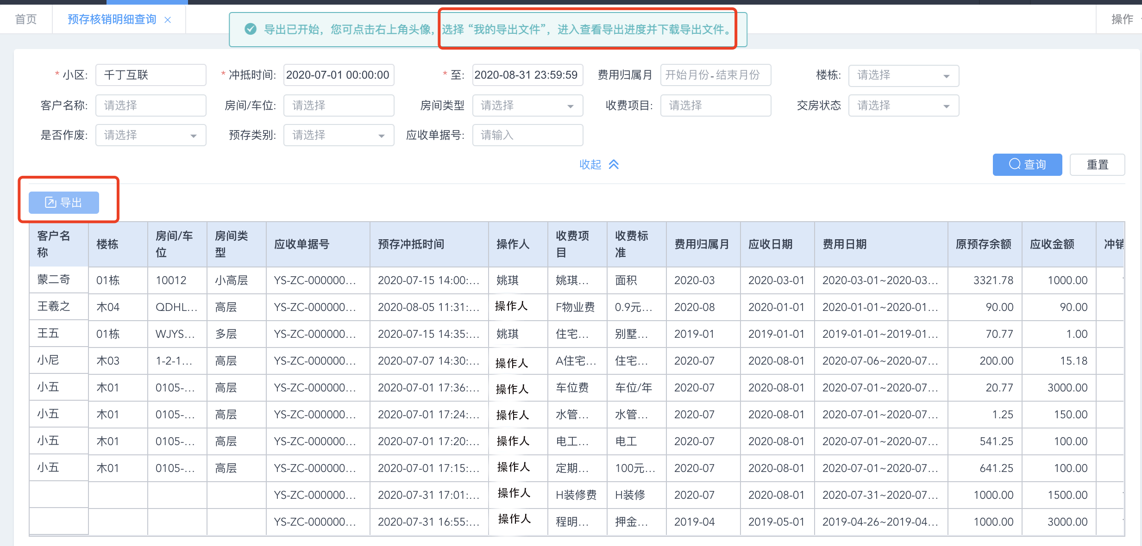Collapse filters via 收起 link
This screenshot has width=1142, height=546.
pyautogui.click(x=599, y=164)
